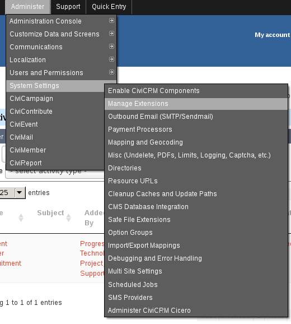Open Option Groups
Screen dimensions: 291x324
(x=196, y=233)
